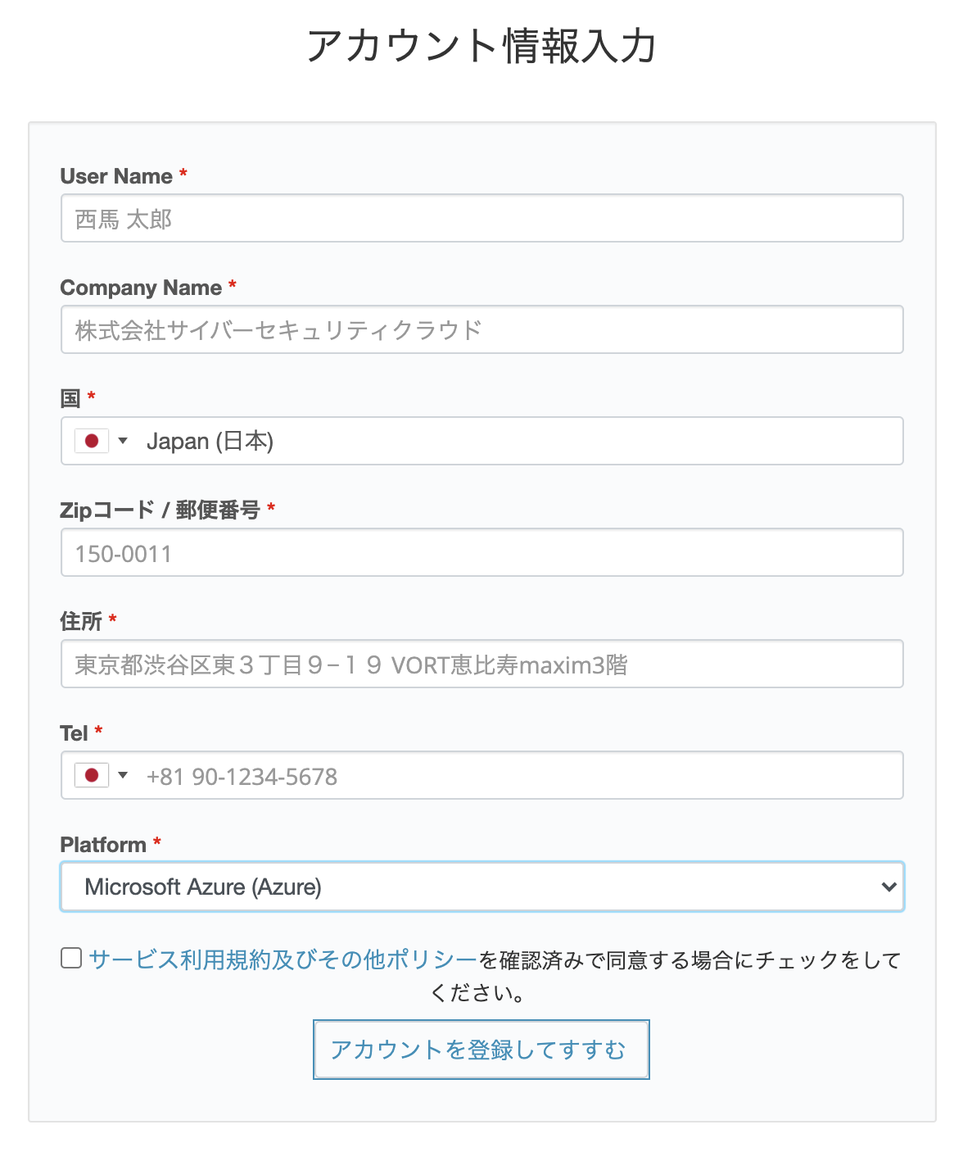Open Tel country code dropdown arrow

tap(123, 775)
